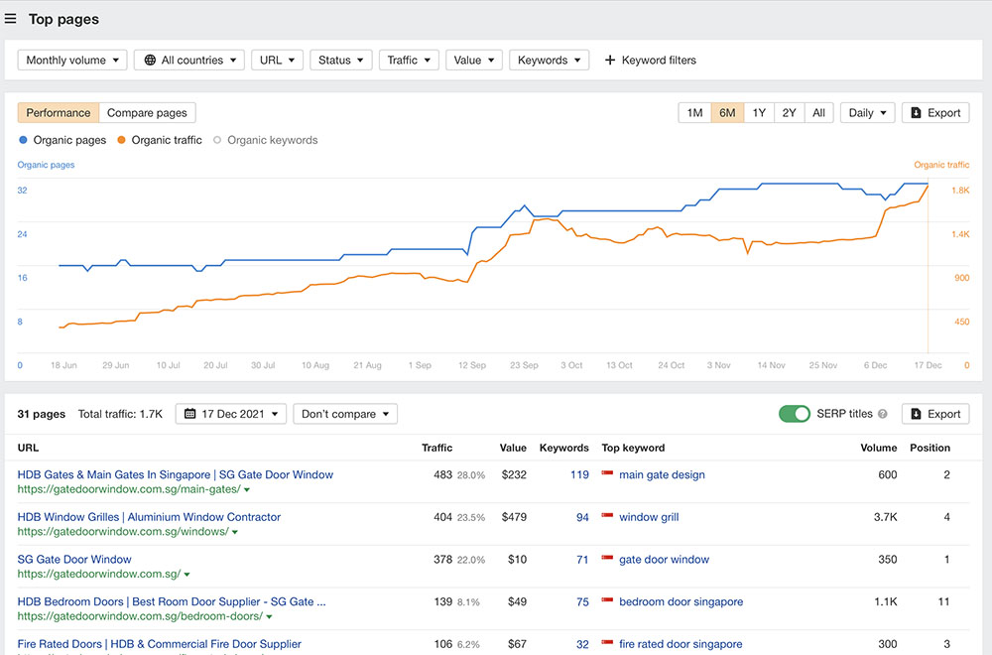Click the plus icon for Keyword filters
This screenshot has width=992, height=655.
(x=610, y=61)
